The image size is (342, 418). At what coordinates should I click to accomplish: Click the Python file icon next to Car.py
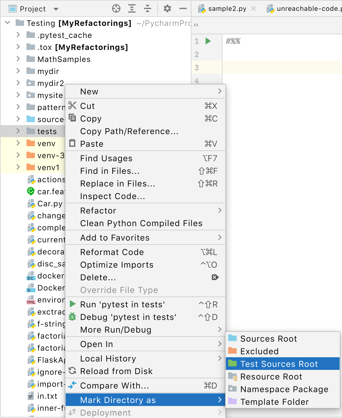31,204
